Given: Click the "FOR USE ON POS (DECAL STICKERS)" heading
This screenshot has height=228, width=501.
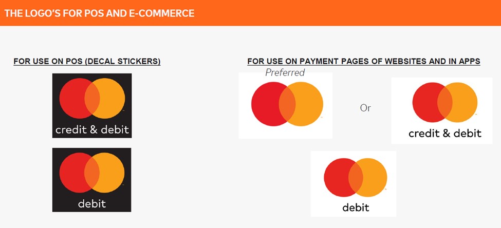Looking at the screenshot, I should [87, 62].
